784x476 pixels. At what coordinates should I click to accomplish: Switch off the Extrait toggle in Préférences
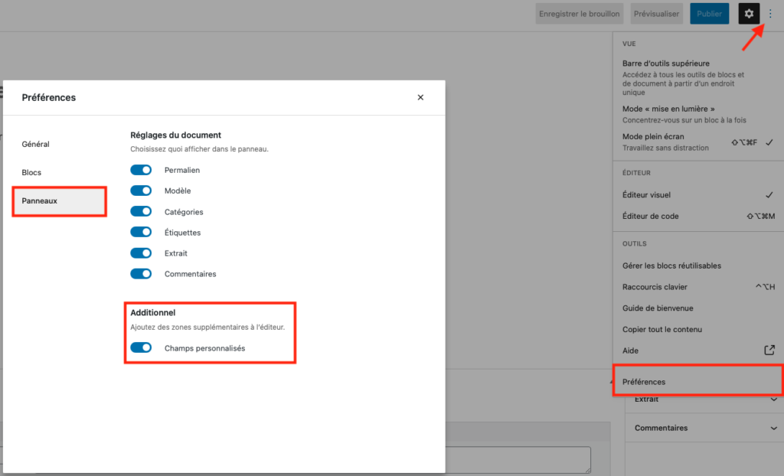tap(142, 253)
